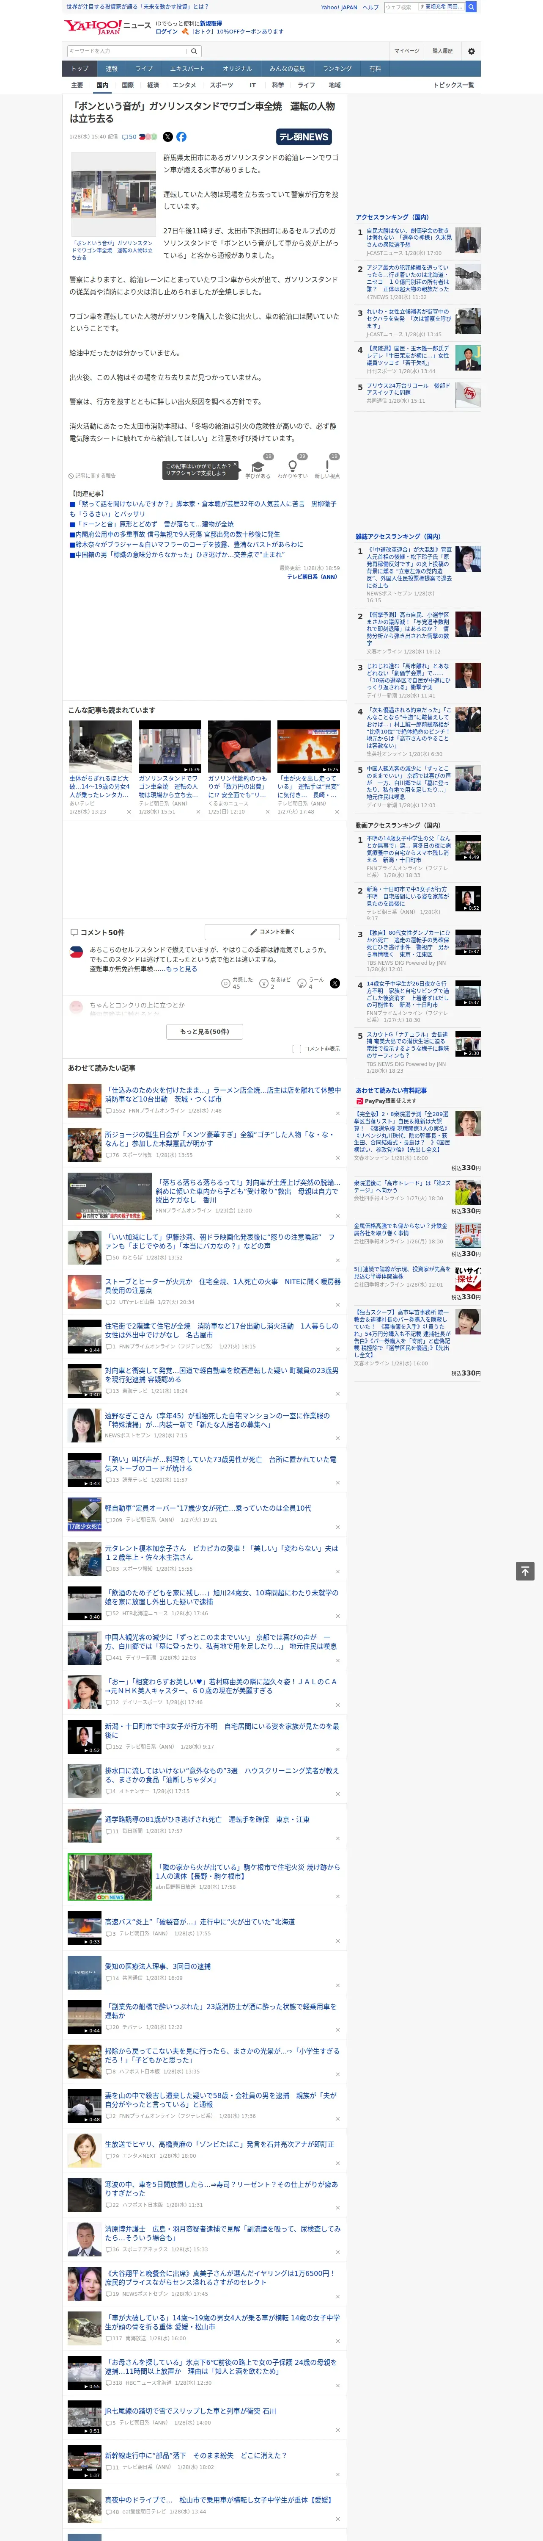
Task: Open related article 内閣府公用車の多重事故
Action: (x=176, y=534)
